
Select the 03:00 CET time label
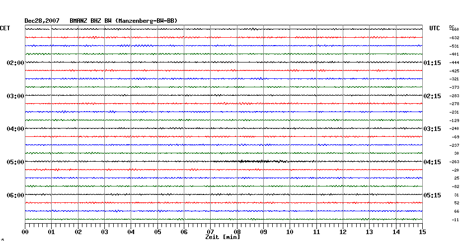click(15, 96)
